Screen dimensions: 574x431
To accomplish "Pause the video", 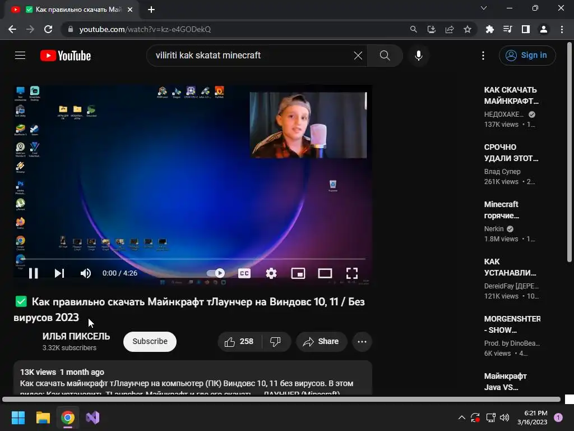I will (x=33, y=273).
